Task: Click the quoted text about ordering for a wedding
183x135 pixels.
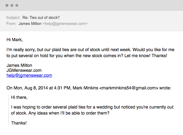Action: [x=92, y=110]
